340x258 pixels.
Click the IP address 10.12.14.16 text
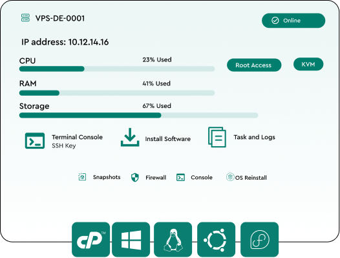tap(65, 42)
